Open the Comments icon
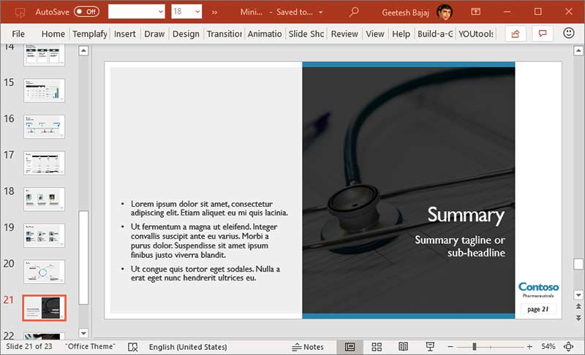 pyautogui.click(x=542, y=34)
